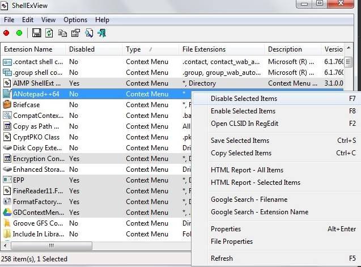Open the Help menu
The height and width of the screenshot is (267, 361).
click(102, 20)
